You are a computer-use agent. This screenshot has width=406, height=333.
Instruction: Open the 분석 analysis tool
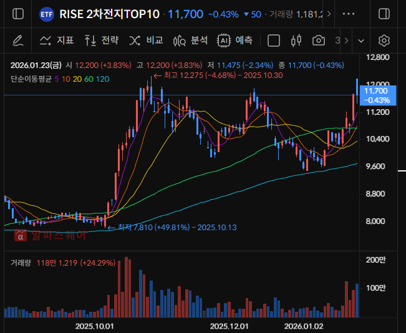pos(191,41)
